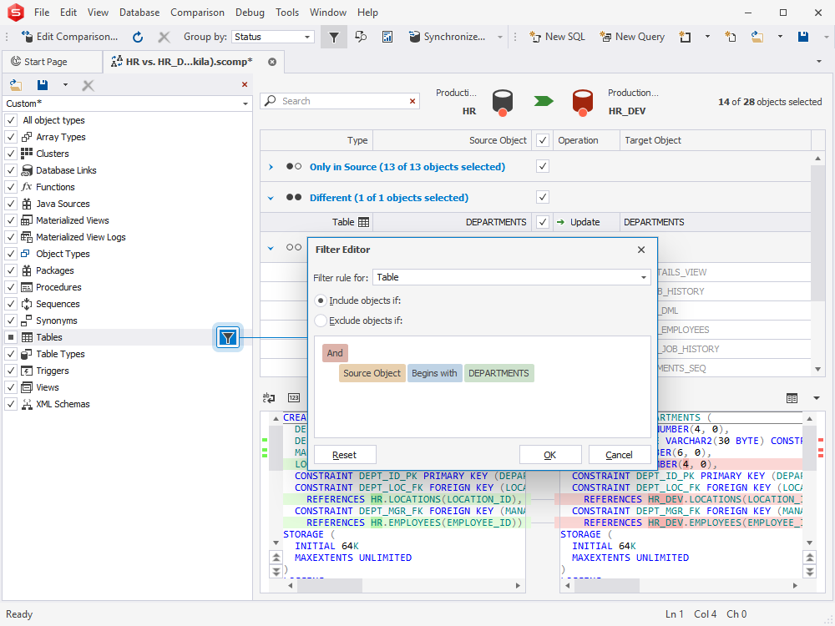835x626 pixels.
Task: Click the New SQL toolbar button
Action: tap(557, 37)
